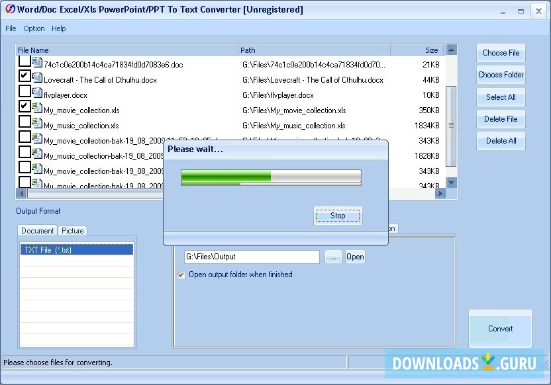This screenshot has width=551, height=385.
Task: Click the '...' browse button for output path
Action: tap(333, 257)
